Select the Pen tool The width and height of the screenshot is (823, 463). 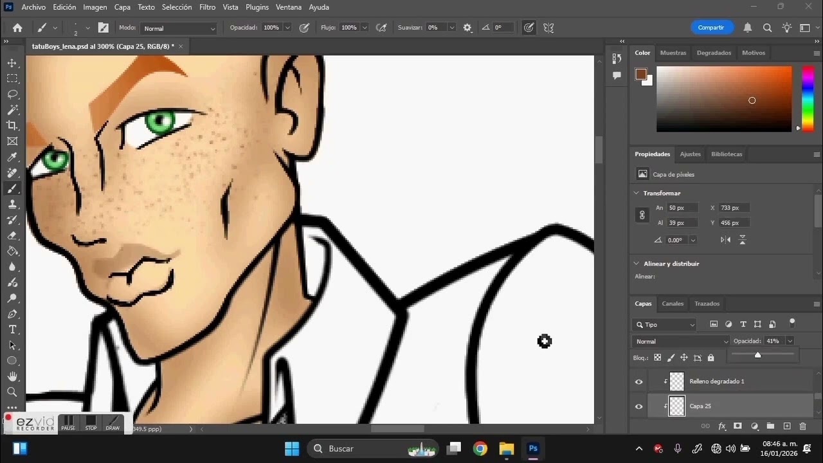tap(12, 314)
